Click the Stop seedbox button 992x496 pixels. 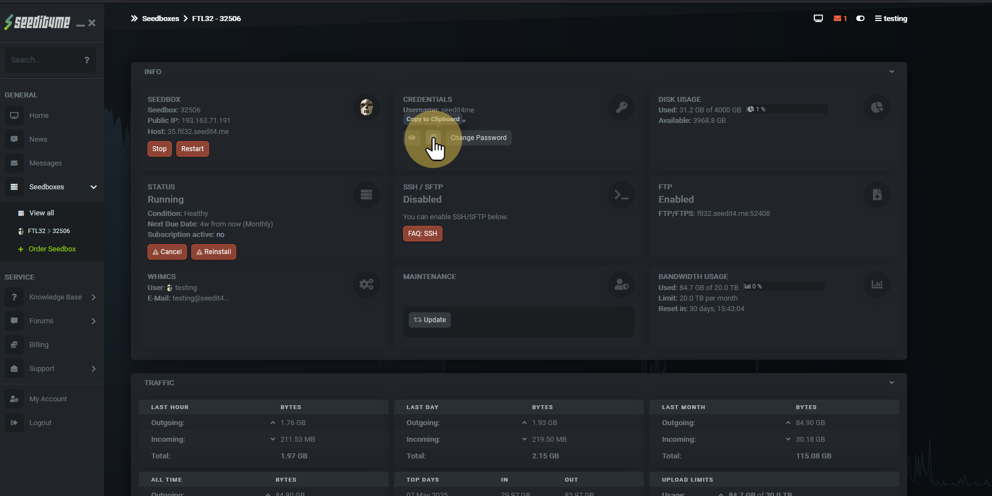[159, 149]
